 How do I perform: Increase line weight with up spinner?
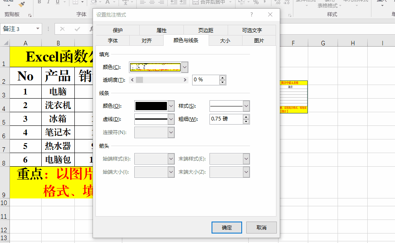point(246,117)
